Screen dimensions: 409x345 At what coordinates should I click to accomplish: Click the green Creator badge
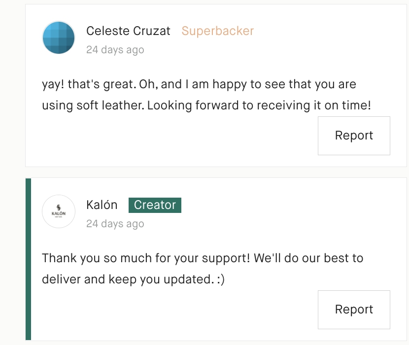click(155, 205)
